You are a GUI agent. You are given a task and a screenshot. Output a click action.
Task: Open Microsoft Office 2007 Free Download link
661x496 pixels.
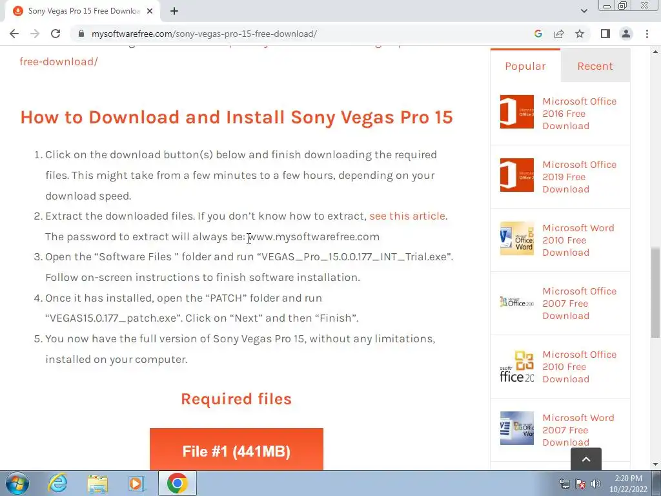pyautogui.click(x=580, y=304)
